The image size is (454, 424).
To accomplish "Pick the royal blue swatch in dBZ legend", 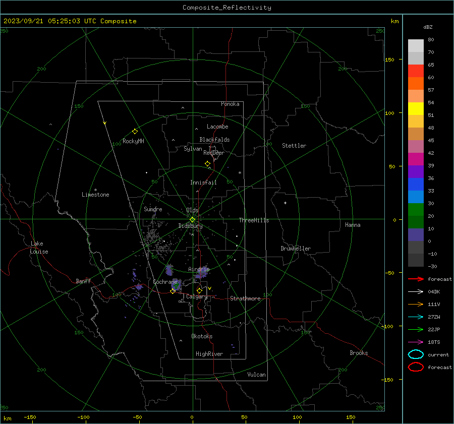I will (416, 184).
